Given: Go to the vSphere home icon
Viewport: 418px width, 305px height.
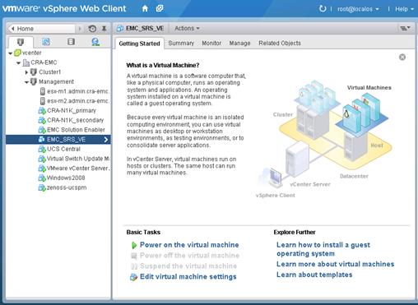Looking at the screenshot, I should pyautogui.click(x=145, y=8).
